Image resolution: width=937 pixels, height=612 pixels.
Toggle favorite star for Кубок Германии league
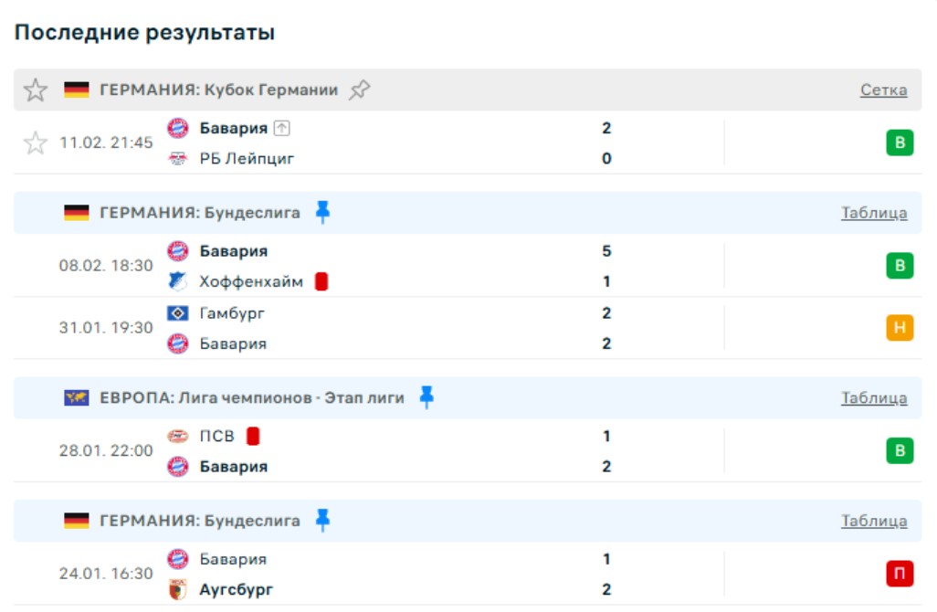(36, 90)
